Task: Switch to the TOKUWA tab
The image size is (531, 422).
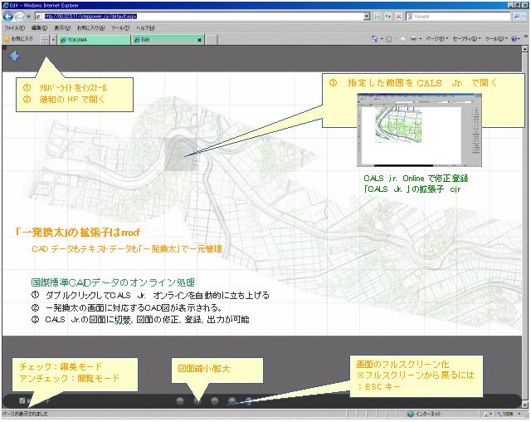Action: pyautogui.click(x=94, y=40)
